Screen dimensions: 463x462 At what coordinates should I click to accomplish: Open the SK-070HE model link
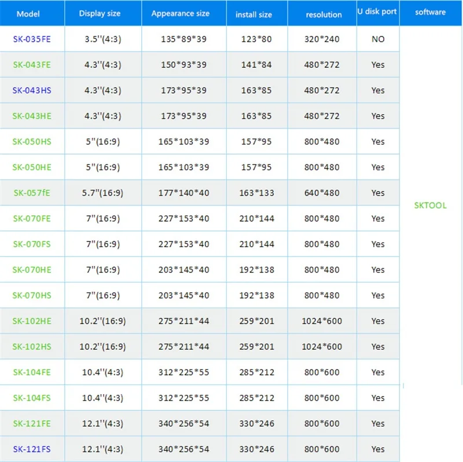coord(32,270)
